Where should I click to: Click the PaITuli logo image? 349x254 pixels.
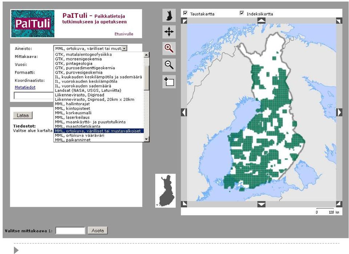click(32, 24)
